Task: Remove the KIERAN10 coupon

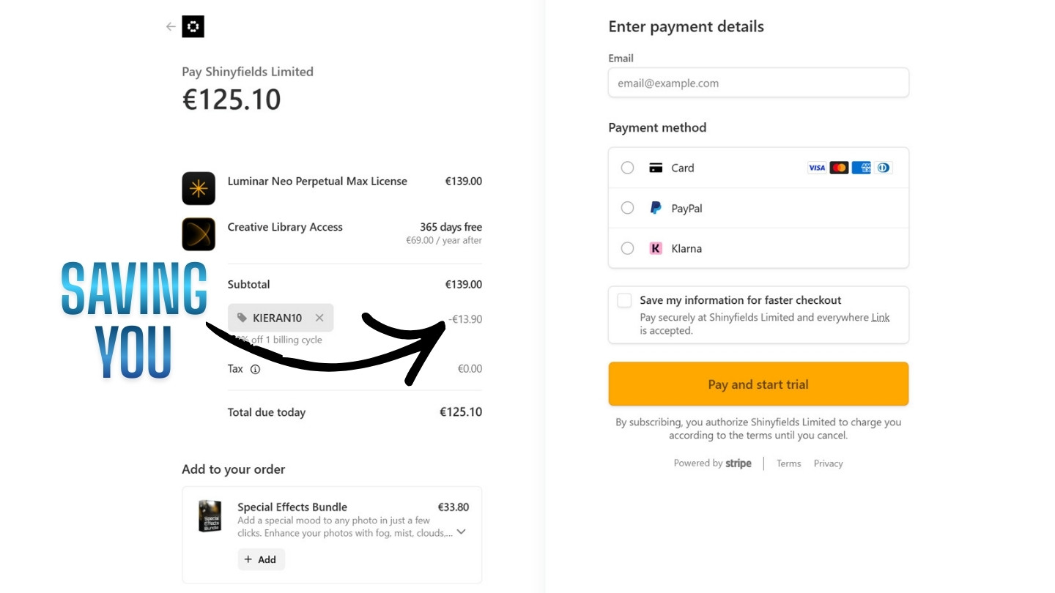Action: point(319,318)
